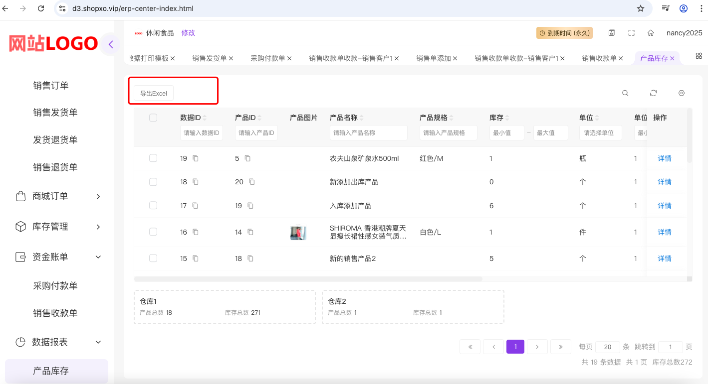View 详情 for 农夫山泉矿泉水500ml

click(x=665, y=158)
